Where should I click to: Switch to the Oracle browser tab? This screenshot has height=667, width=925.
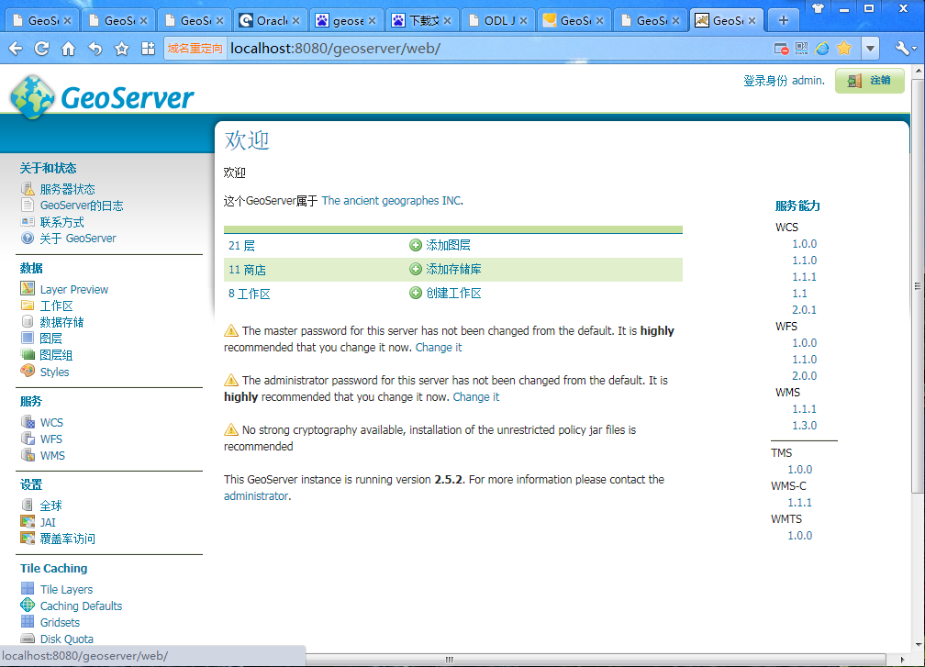click(271, 20)
